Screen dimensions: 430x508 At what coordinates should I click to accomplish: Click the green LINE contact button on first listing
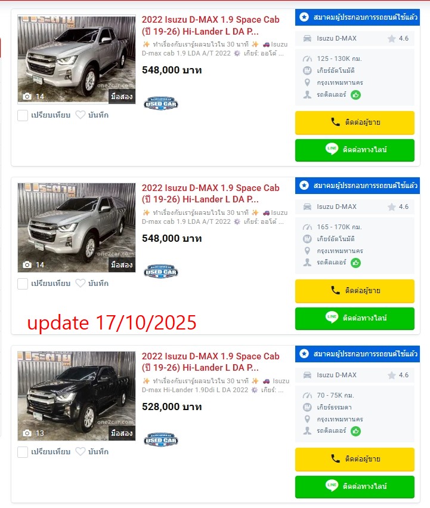[355, 150]
